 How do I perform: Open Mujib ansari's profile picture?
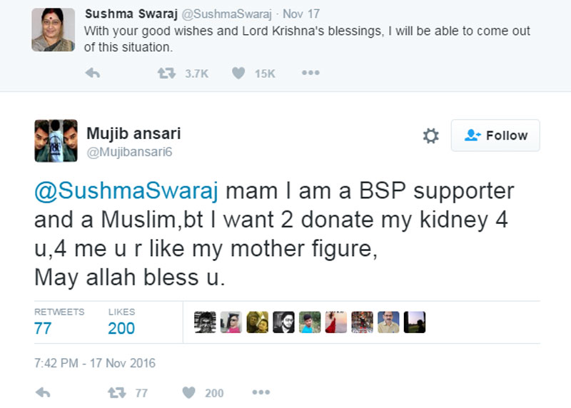tap(55, 141)
